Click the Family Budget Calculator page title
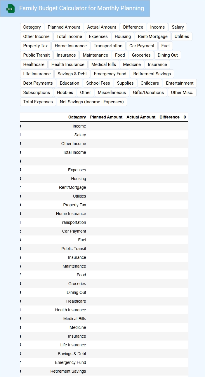This screenshot has width=205, height=377. (81, 8)
